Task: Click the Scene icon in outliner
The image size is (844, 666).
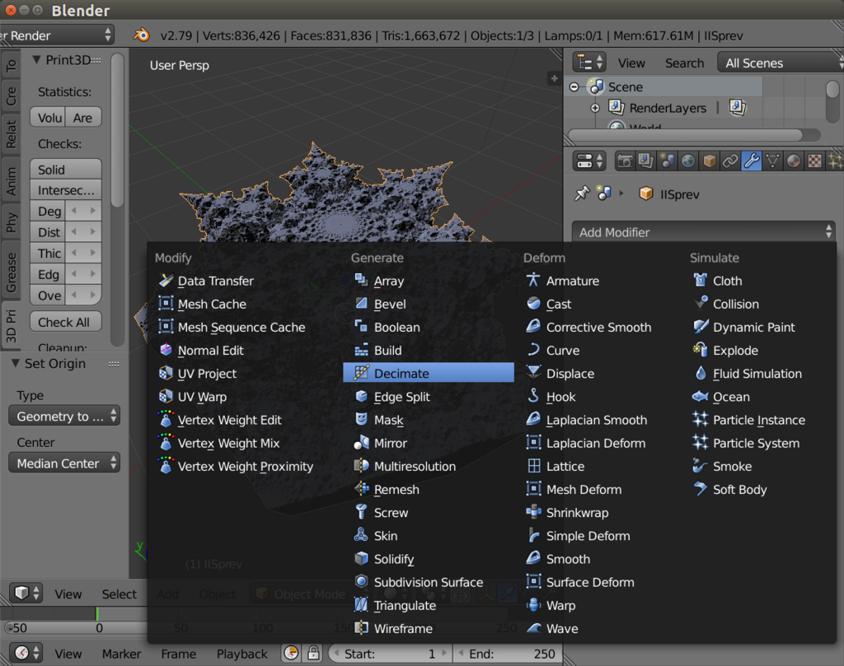Action: [597, 86]
